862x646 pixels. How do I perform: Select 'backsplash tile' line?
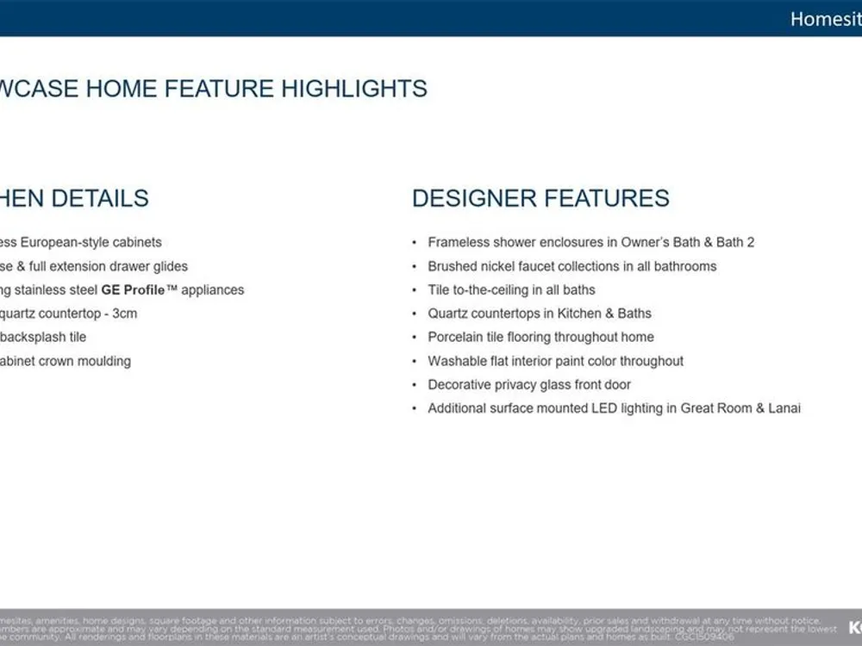tap(43, 338)
